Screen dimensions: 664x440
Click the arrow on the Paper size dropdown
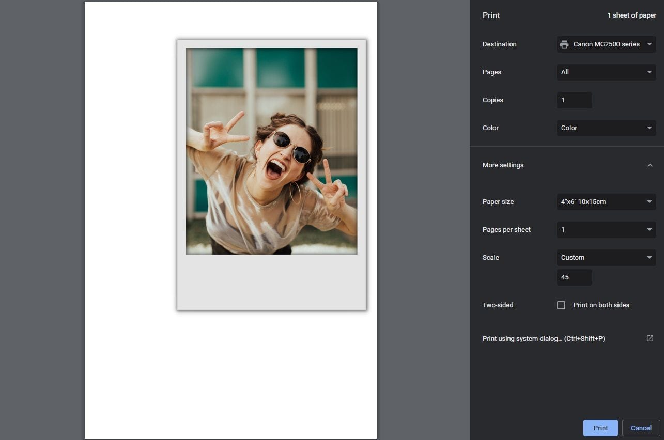click(x=649, y=202)
